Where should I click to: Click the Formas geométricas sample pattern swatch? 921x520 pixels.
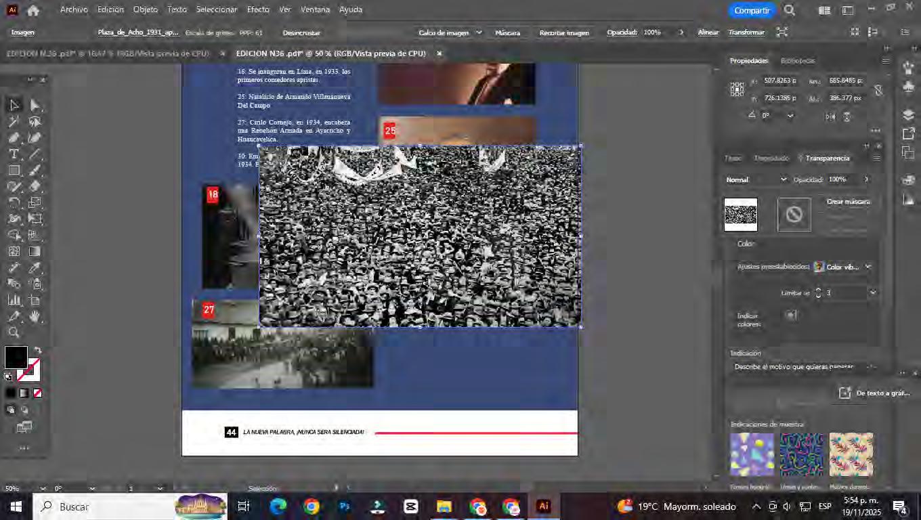(x=752, y=454)
